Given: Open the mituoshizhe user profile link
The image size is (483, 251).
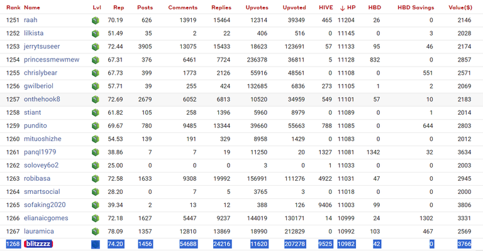Looking at the screenshot, I should pos(43,139).
